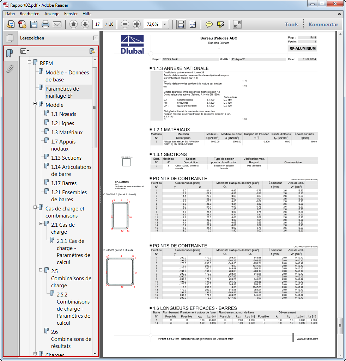The image size is (346, 361).
Task: Open the zoom percentage dropdown
Action: (164, 24)
